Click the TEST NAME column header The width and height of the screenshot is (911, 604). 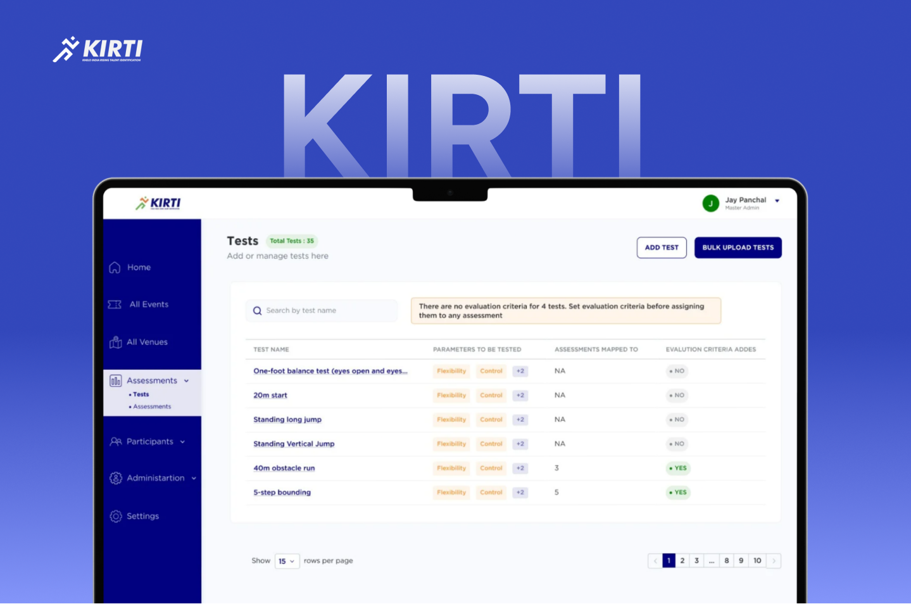point(271,349)
